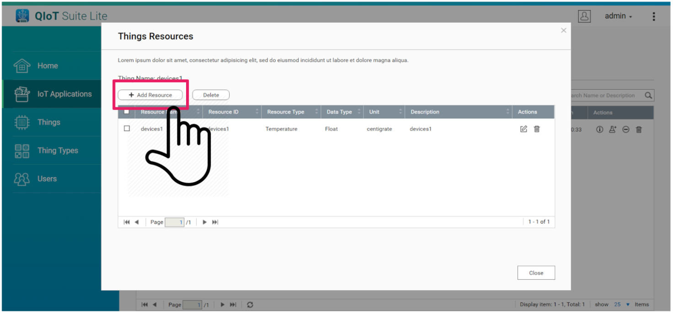Click the search magnifier icon
This screenshot has width=673, height=313.
click(x=648, y=96)
